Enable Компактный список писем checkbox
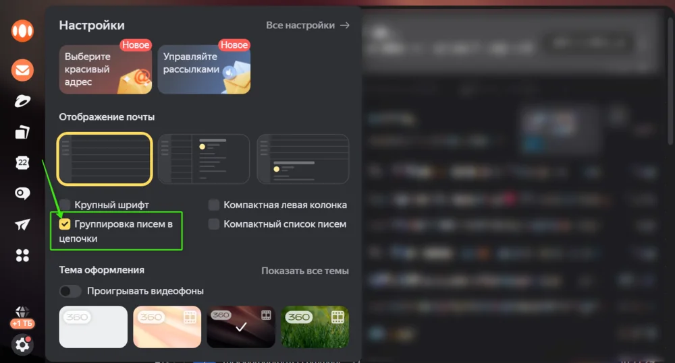Screen dimensions: 675x363 pyautogui.click(x=213, y=224)
